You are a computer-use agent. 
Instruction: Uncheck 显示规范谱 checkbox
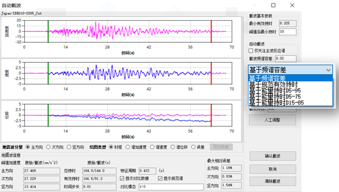click(160, 179)
